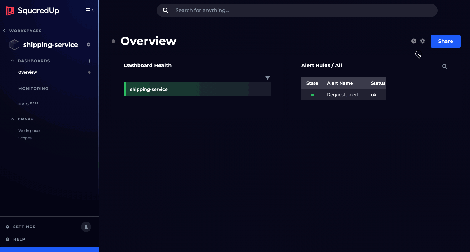Add a new dashboard with the plus icon
The width and height of the screenshot is (470, 252).
tap(90, 61)
